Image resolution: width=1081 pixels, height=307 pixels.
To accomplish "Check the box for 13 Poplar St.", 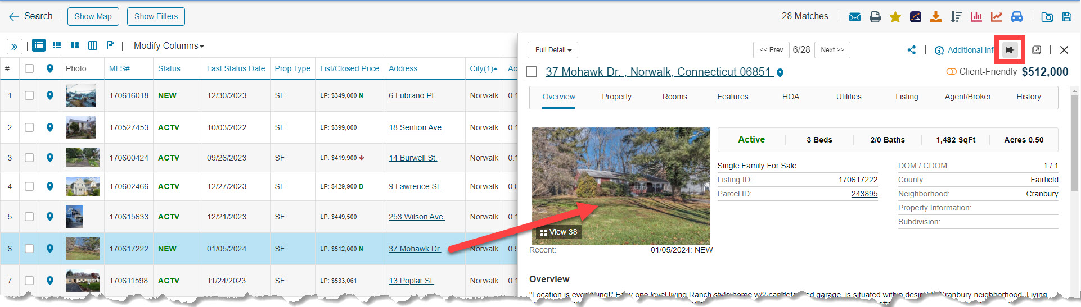I will [29, 281].
